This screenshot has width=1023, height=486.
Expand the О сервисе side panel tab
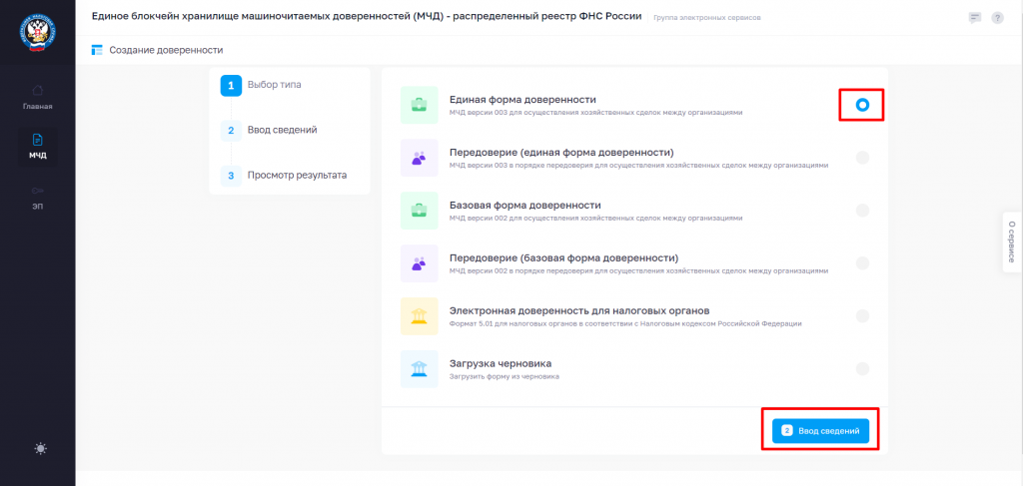[x=1012, y=242]
